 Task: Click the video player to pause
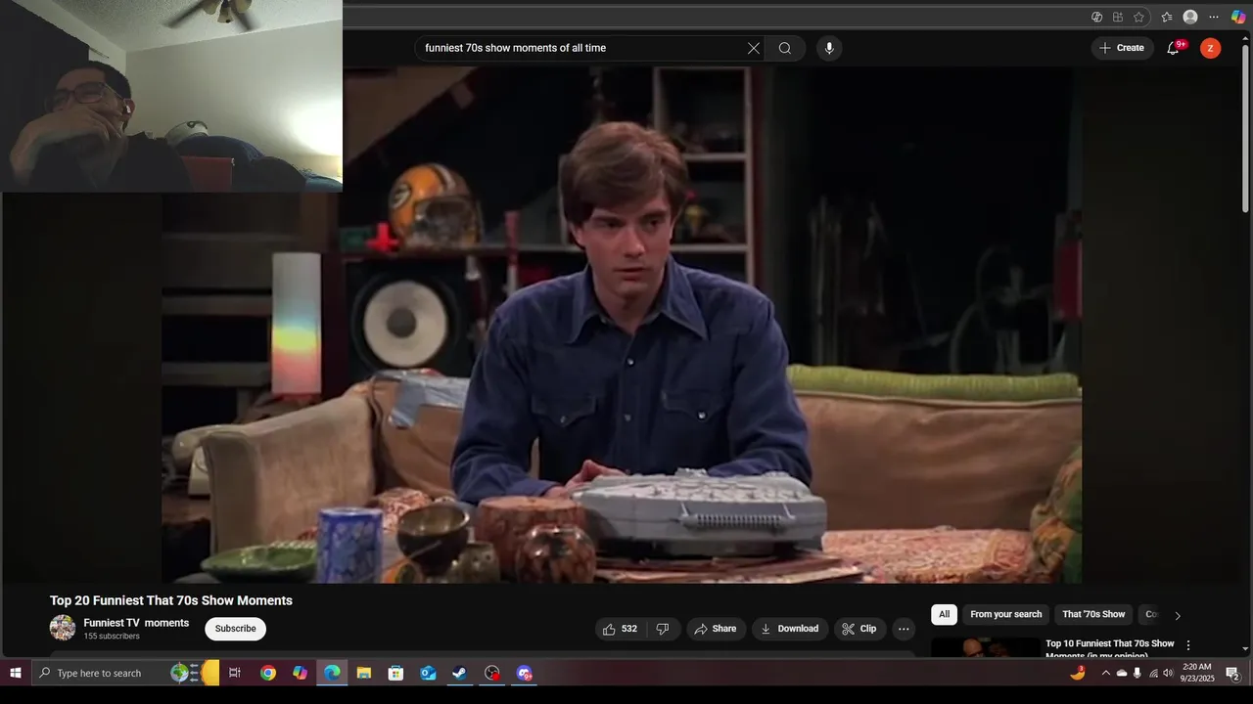tap(622, 325)
